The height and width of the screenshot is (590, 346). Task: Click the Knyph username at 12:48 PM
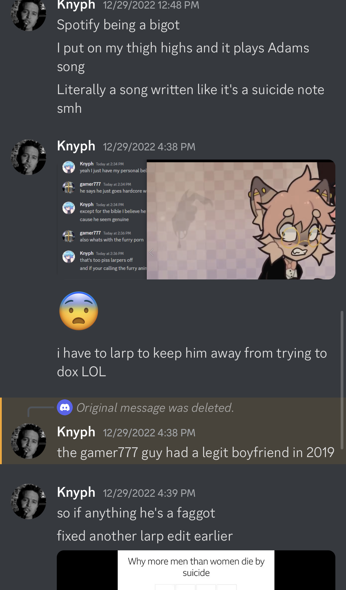click(76, 5)
